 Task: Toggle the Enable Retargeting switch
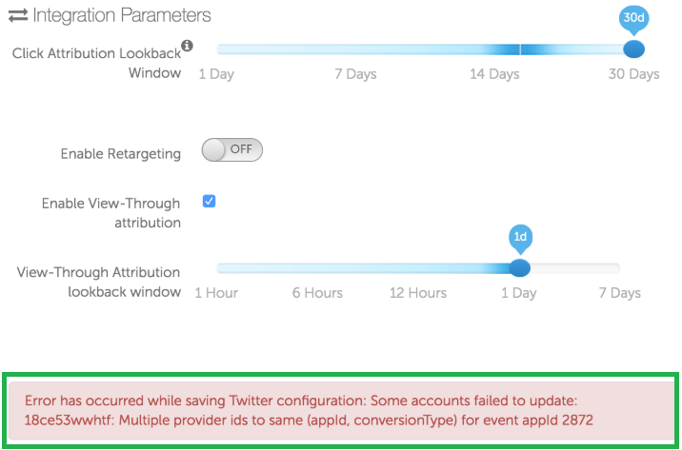pyautogui.click(x=231, y=149)
